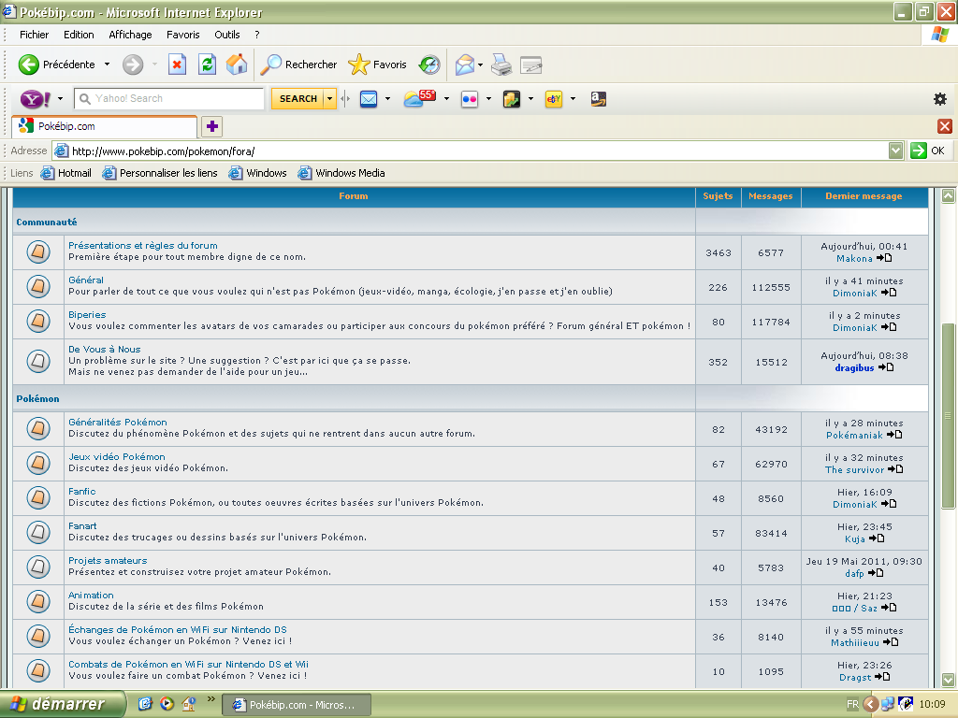Click the weather 55° icon
Screen dimensions: 958x718
[x=420, y=97]
